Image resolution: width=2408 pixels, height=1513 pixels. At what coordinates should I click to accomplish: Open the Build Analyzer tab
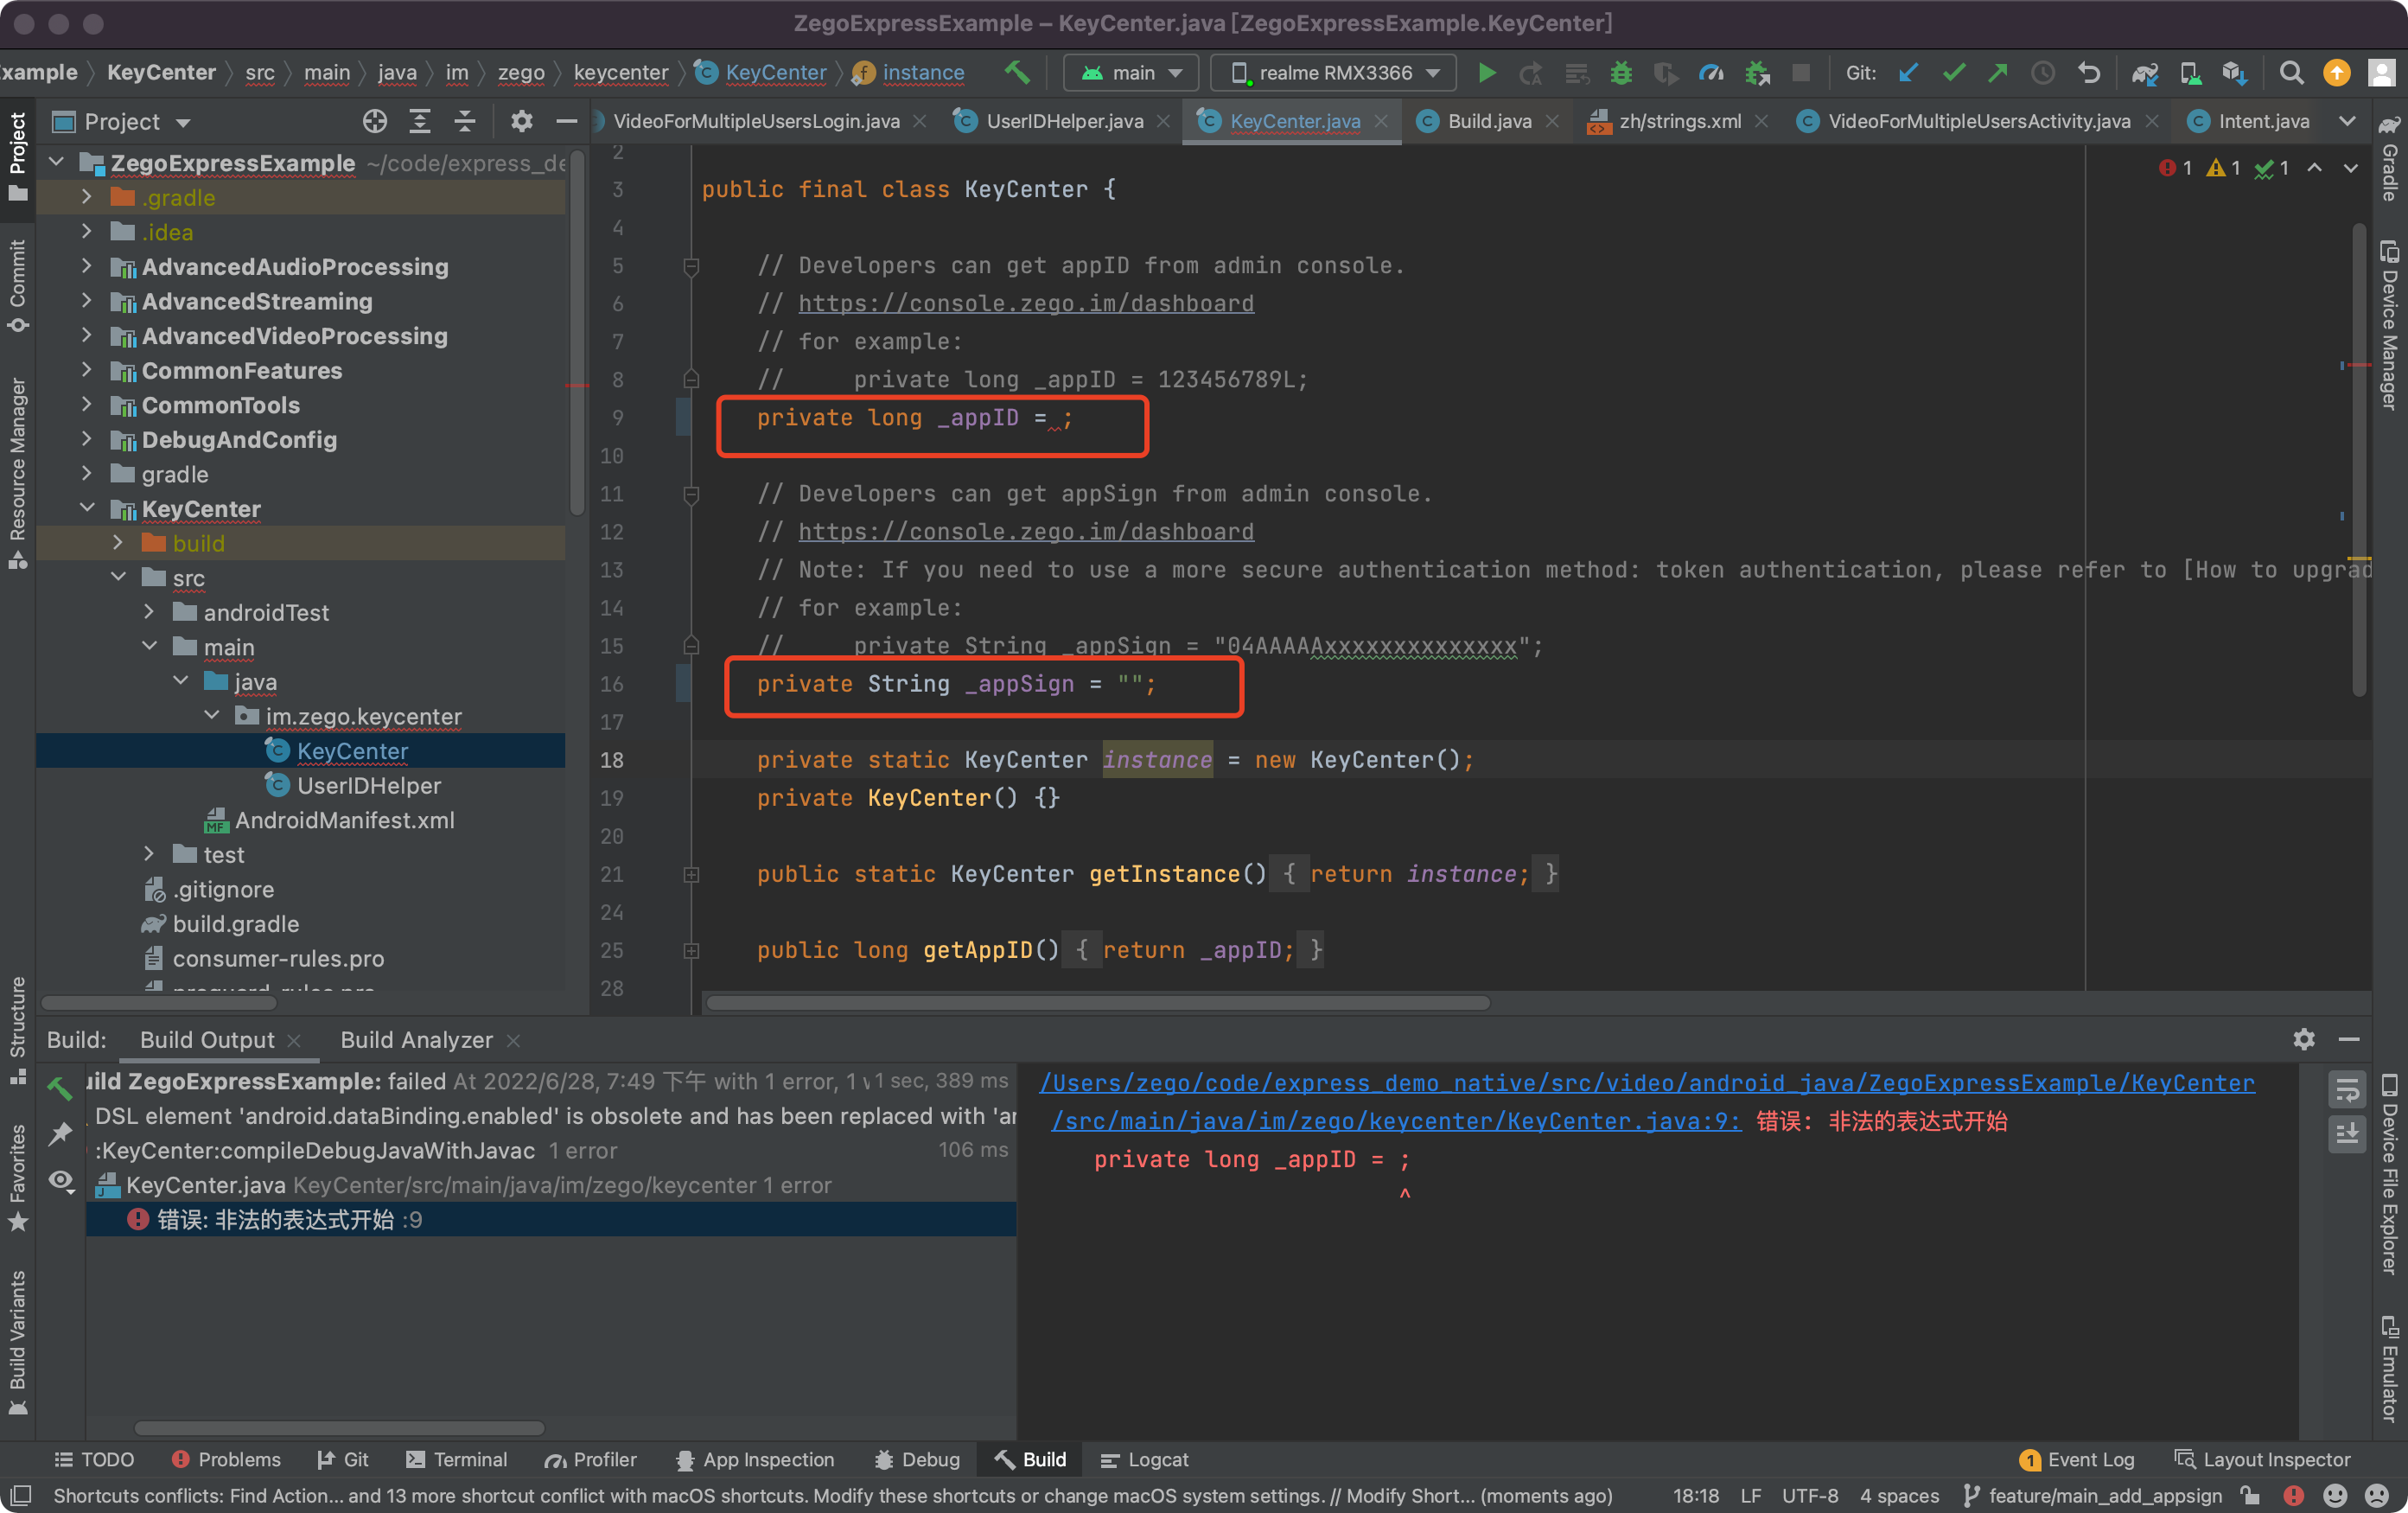click(x=416, y=1040)
